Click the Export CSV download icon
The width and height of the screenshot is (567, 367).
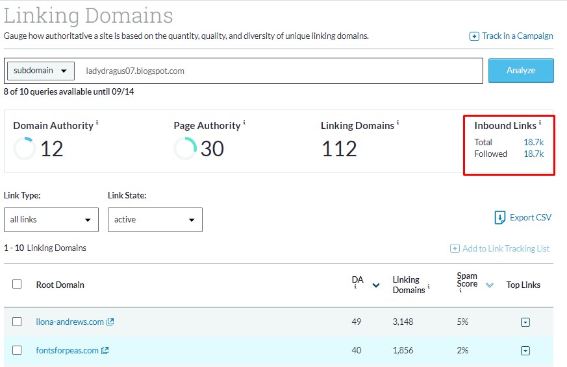[x=499, y=218]
